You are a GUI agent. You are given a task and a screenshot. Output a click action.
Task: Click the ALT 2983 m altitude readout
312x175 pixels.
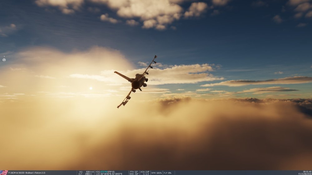85,174
